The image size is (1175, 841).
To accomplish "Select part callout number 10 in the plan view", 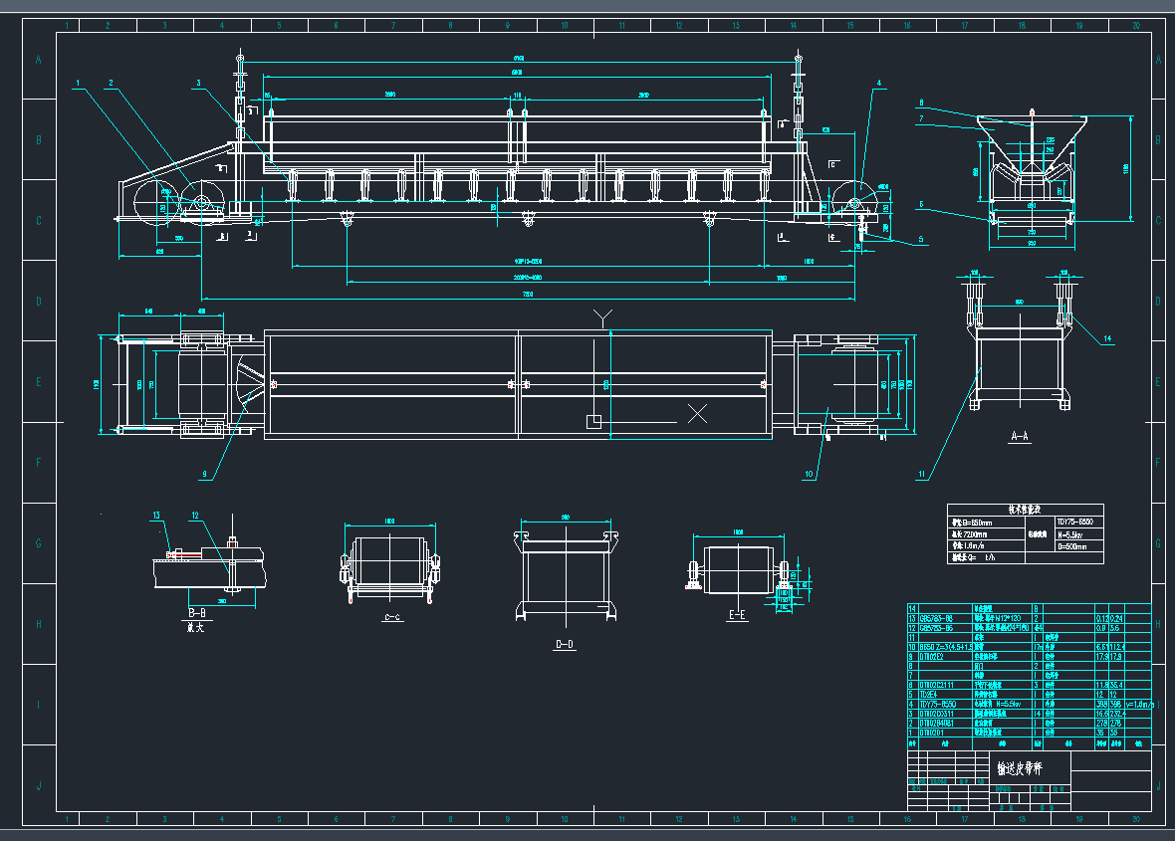I will [x=809, y=475].
